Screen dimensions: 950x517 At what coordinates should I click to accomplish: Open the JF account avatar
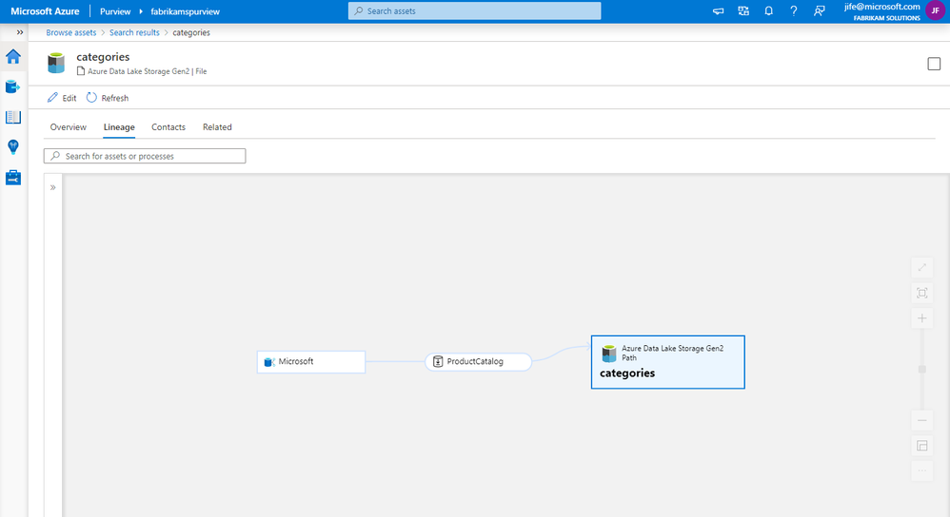coord(935,10)
